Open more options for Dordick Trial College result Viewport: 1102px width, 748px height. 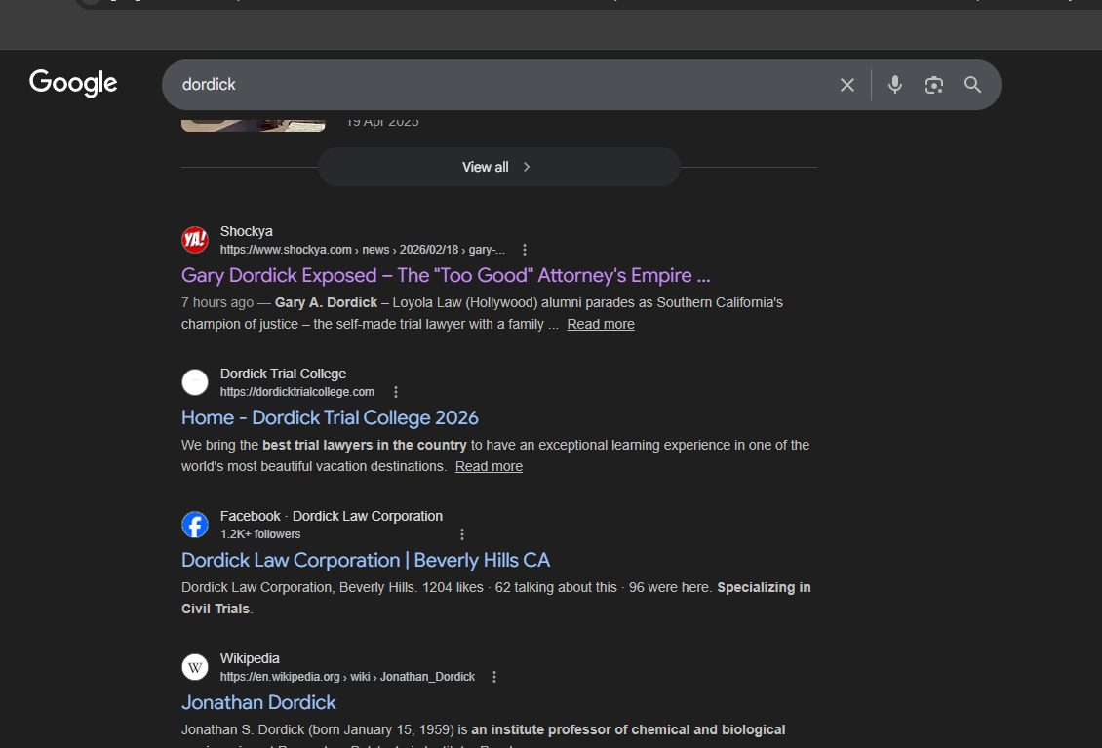pyautogui.click(x=396, y=392)
